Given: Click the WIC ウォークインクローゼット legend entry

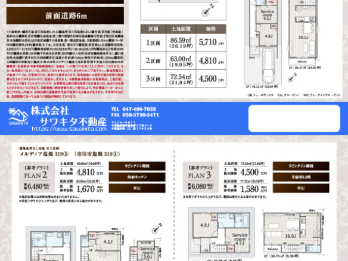Looking at the screenshot, I should [321, 95].
